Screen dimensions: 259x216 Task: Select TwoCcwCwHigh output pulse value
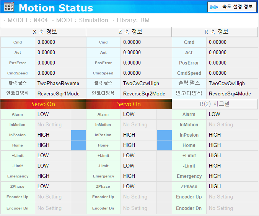click(227, 83)
